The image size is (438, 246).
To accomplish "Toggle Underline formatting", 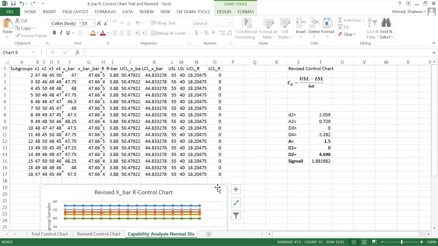I will coord(68,33).
